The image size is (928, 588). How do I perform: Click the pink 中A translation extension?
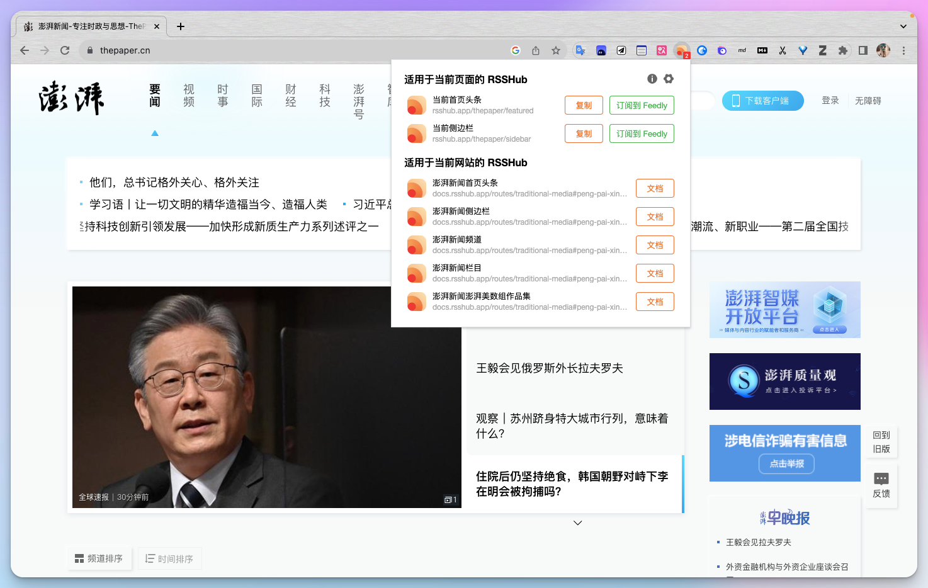tap(662, 50)
